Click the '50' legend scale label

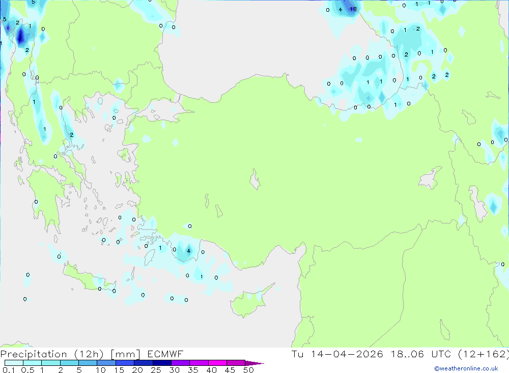[249, 370]
